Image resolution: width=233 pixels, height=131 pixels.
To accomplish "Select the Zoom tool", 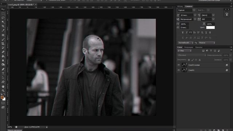I will coord(3,91).
